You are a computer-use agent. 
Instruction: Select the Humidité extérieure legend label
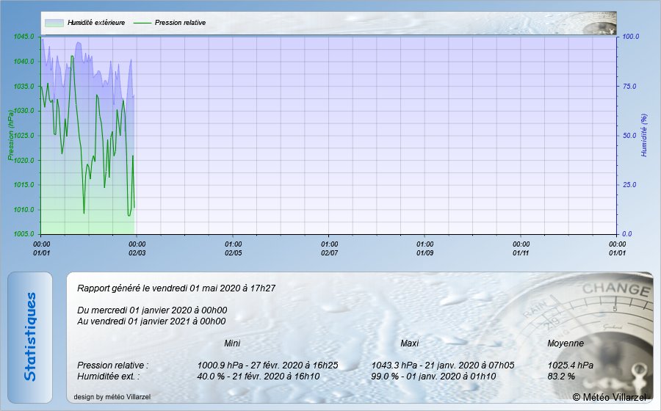(x=96, y=23)
